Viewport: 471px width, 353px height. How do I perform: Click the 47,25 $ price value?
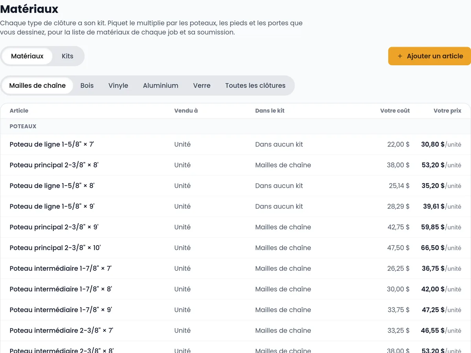pyautogui.click(x=433, y=310)
